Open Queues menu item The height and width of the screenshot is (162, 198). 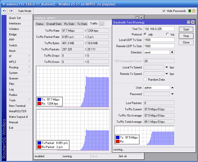(19, 78)
